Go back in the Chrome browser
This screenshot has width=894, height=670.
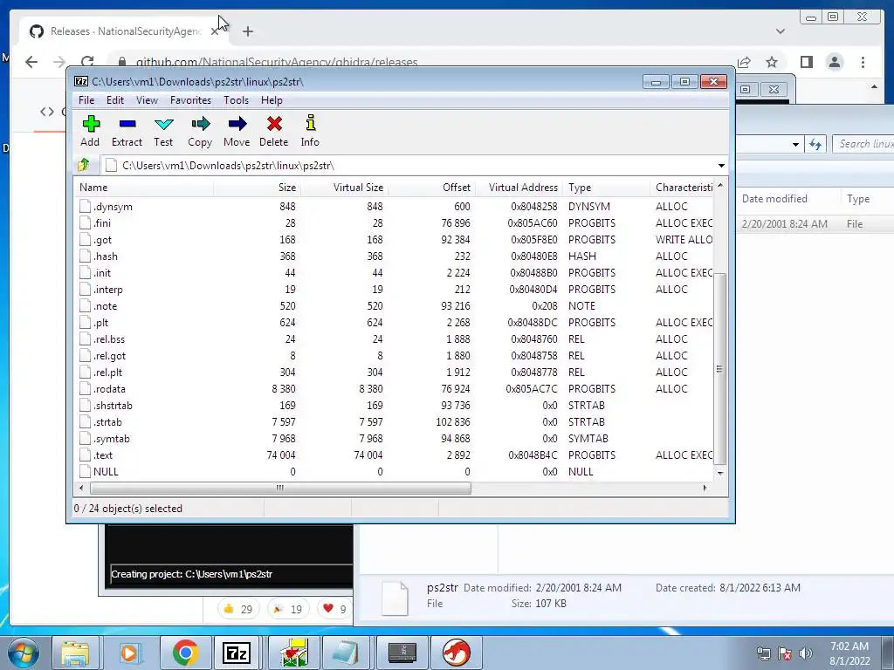(x=31, y=62)
